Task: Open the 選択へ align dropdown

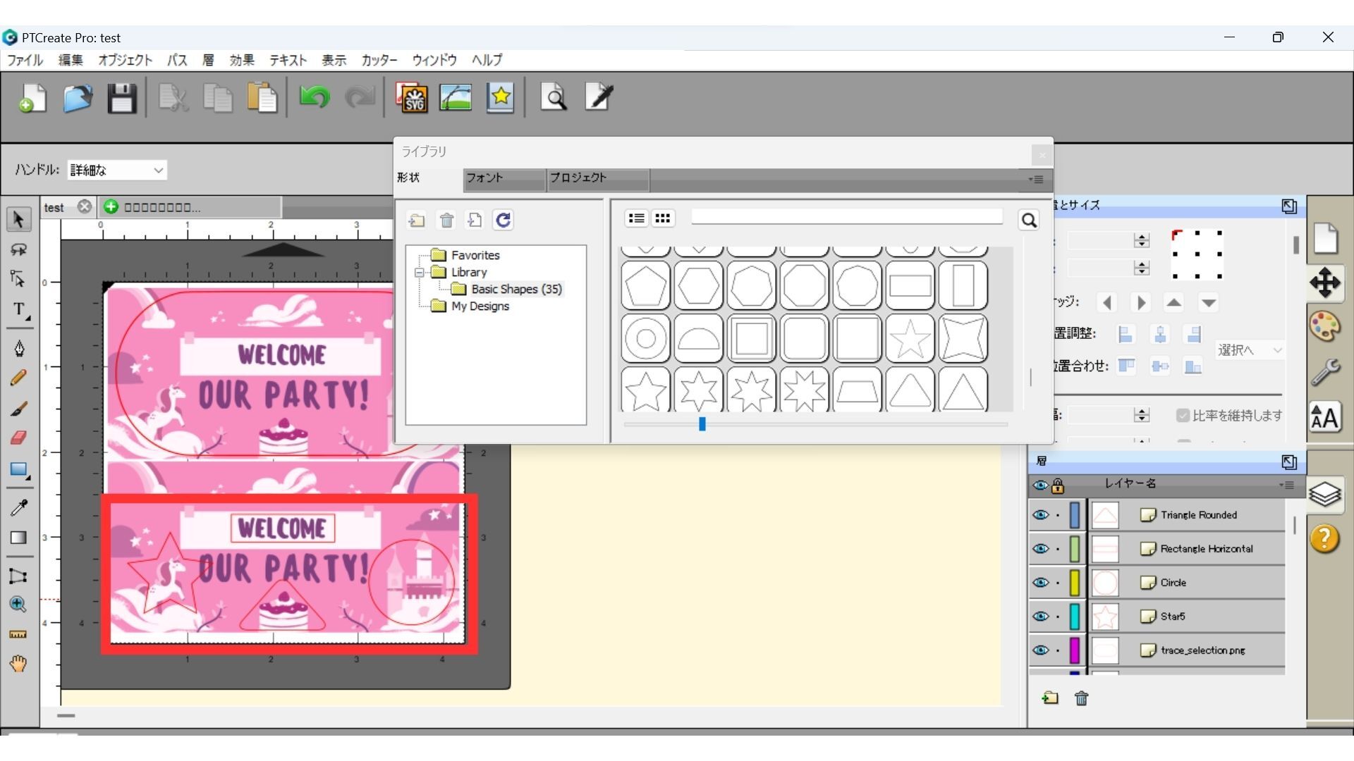Action: pos(1249,350)
